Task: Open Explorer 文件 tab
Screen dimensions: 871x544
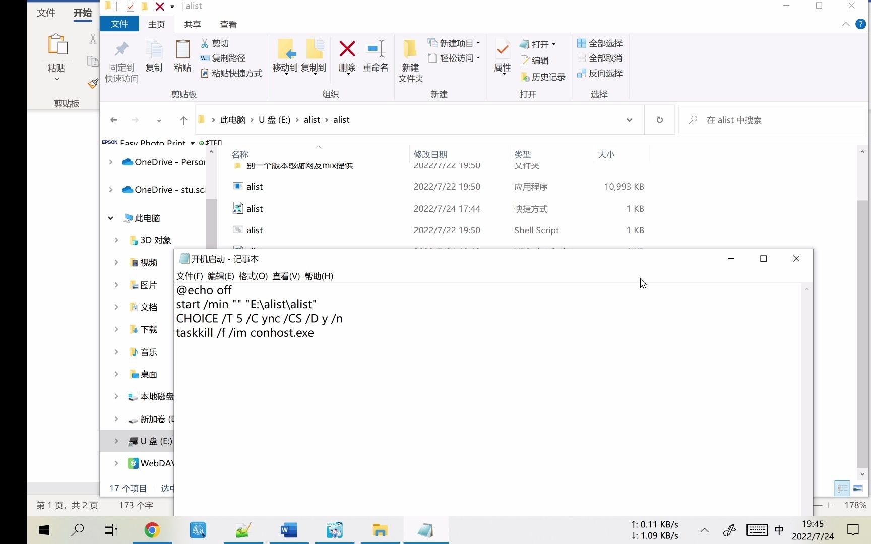Action: 119,24
